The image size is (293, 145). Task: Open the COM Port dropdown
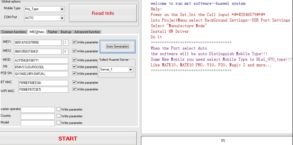pos(62,18)
